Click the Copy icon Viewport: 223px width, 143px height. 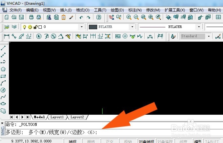56,17
